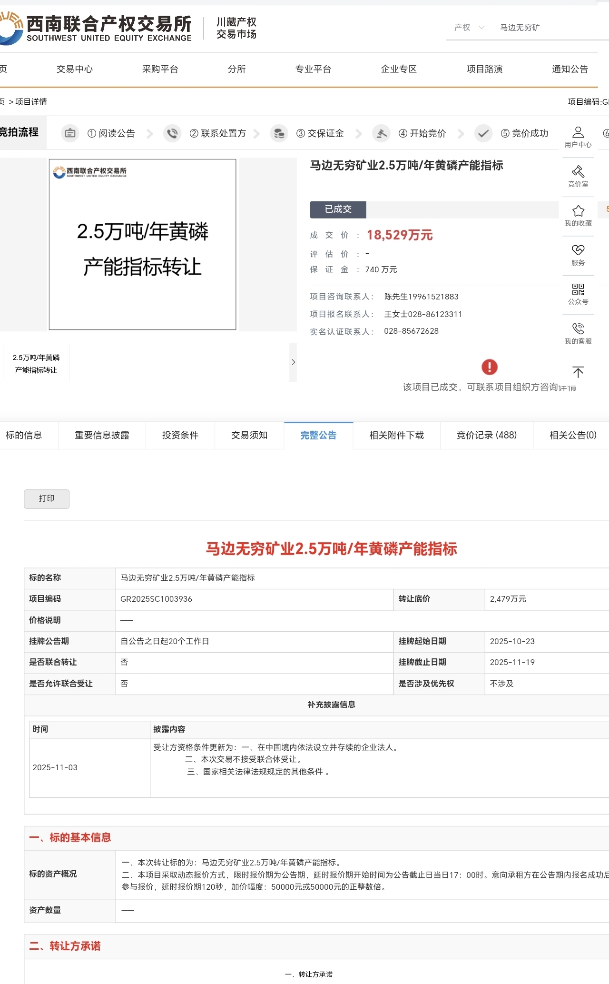Click the 不涉及 priority right cell

(547, 684)
